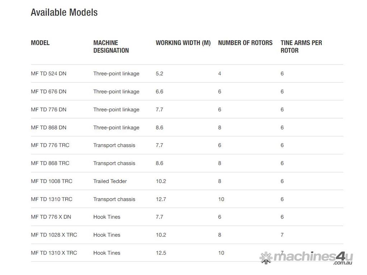Select the MACHINE DESIGNATION column header

pyautogui.click(x=111, y=47)
